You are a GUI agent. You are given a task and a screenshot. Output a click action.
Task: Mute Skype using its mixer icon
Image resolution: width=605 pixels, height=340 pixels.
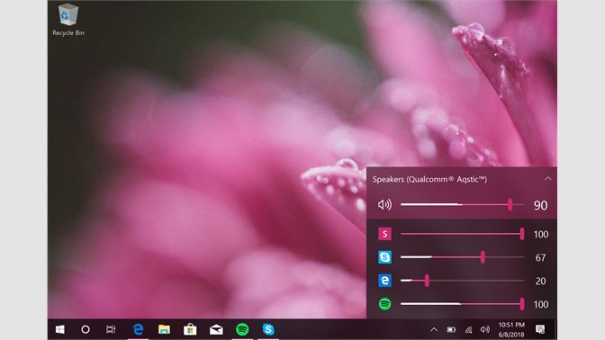(x=384, y=257)
